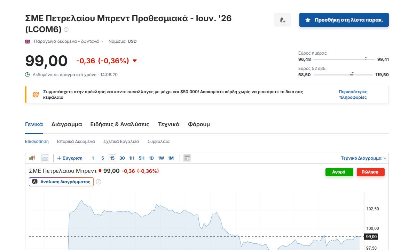
Task: Select the 1D chart interval
Action: point(151,158)
